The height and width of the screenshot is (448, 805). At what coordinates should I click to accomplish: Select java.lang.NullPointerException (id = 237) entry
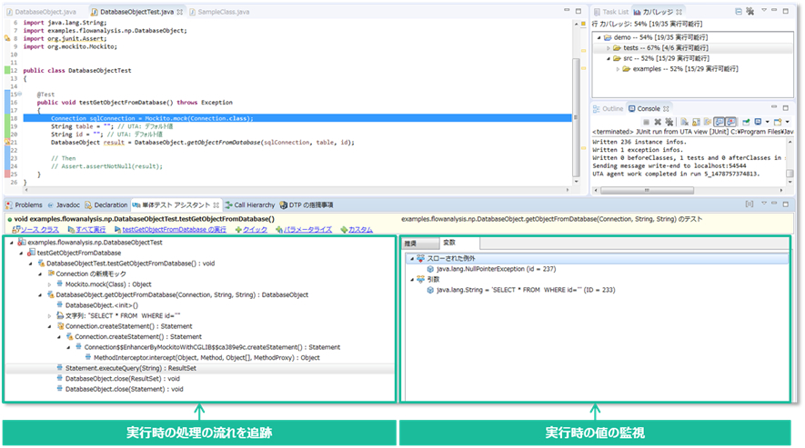[496, 269]
